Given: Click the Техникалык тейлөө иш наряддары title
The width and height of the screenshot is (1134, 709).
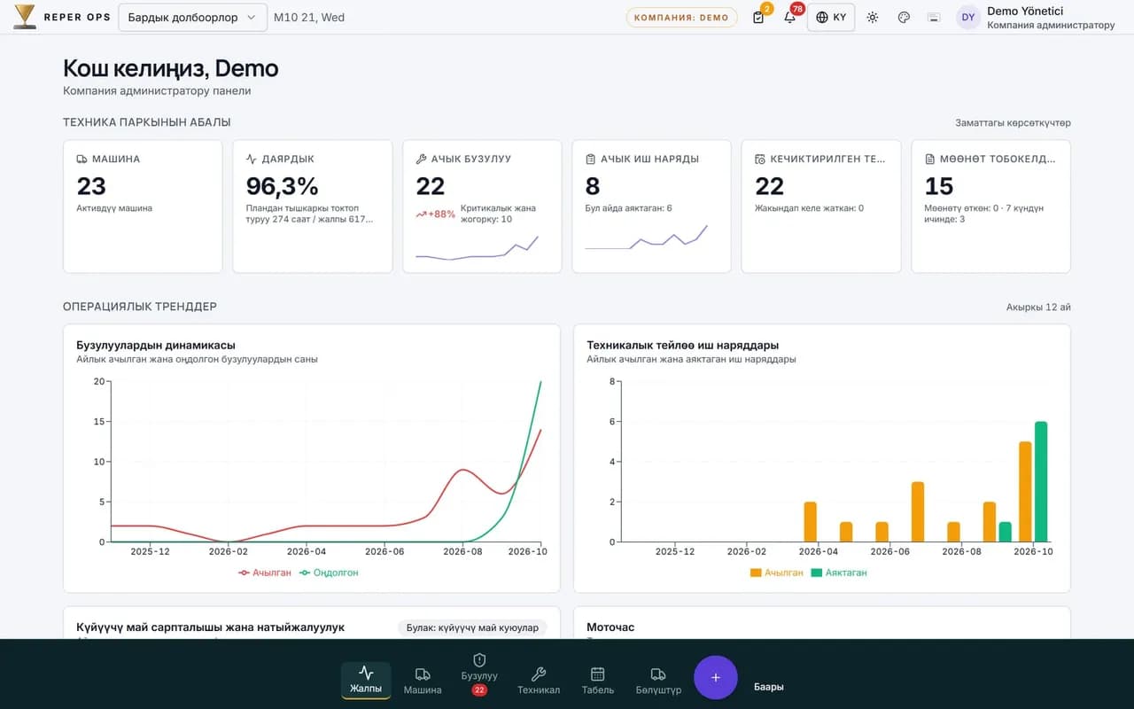Looking at the screenshot, I should click(683, 346).
